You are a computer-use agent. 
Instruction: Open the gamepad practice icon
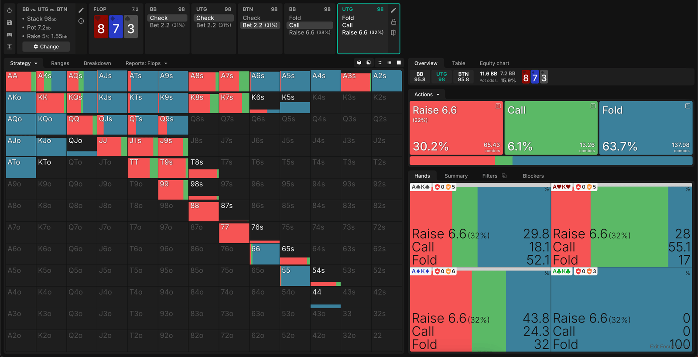click(x=10, y=34)
